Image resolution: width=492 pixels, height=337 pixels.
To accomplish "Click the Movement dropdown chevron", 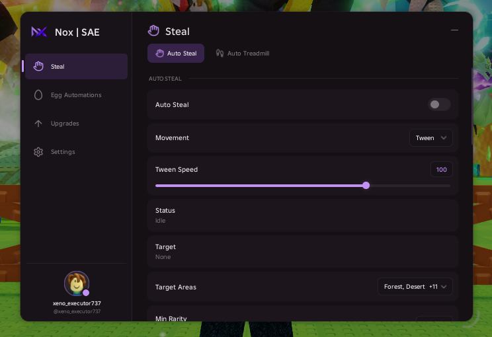I will pos(444,138).
